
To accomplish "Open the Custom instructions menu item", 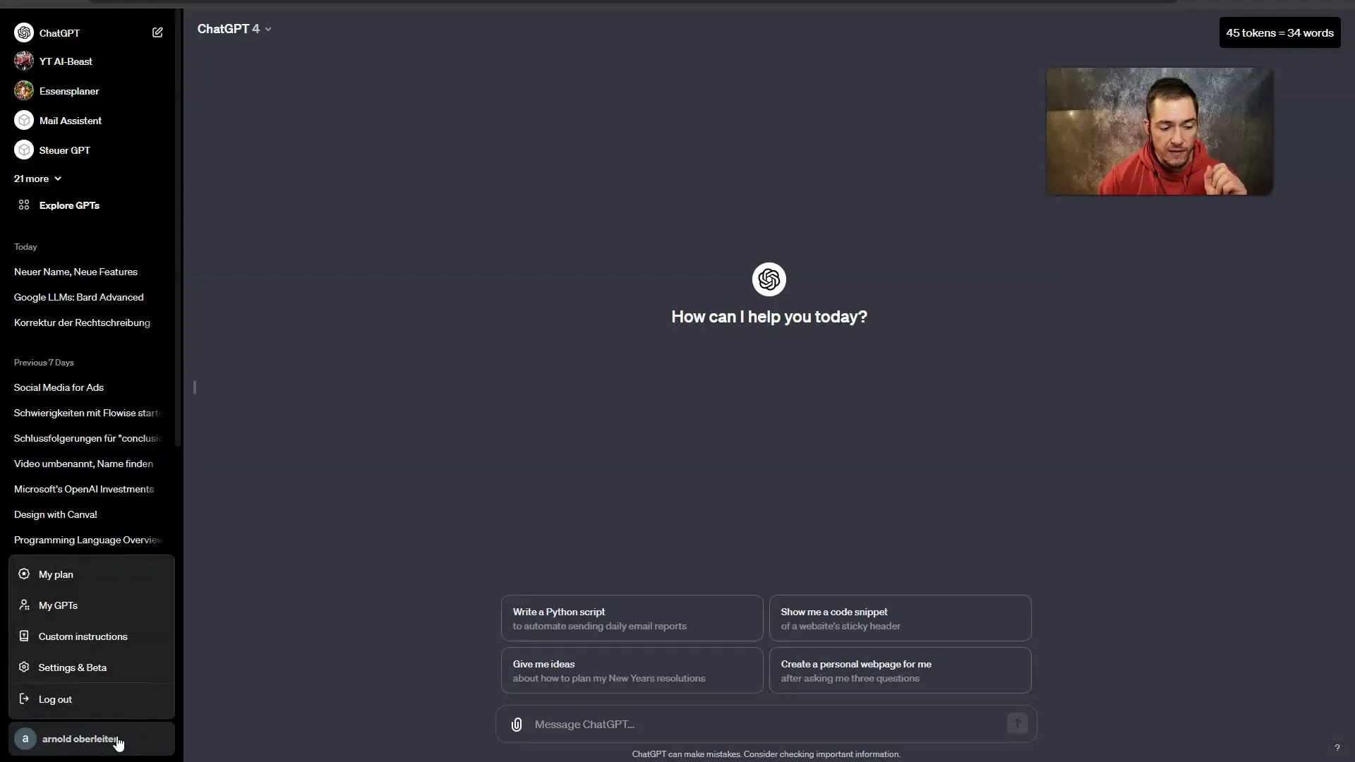I will click(83, 636).
